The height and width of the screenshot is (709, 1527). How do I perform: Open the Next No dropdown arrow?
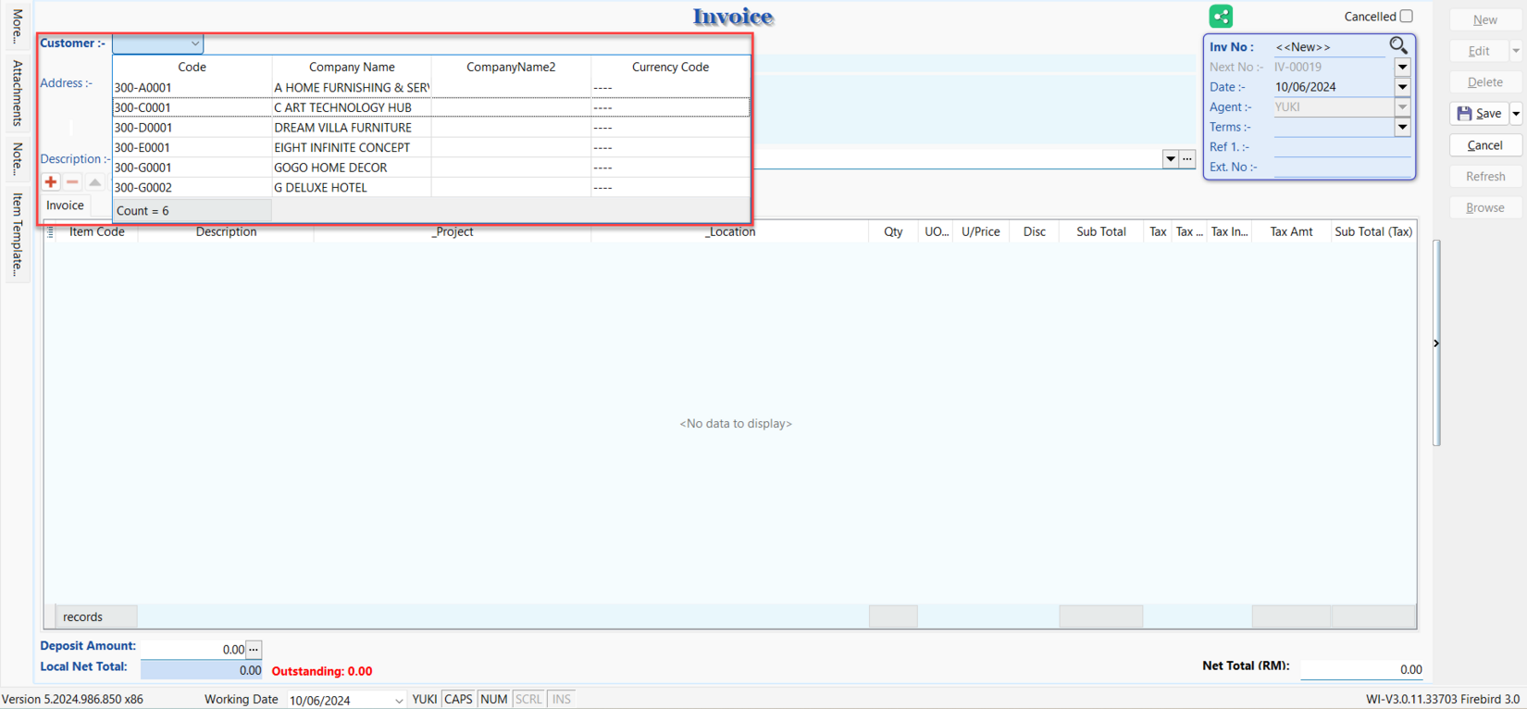[x=1402, y=67]
